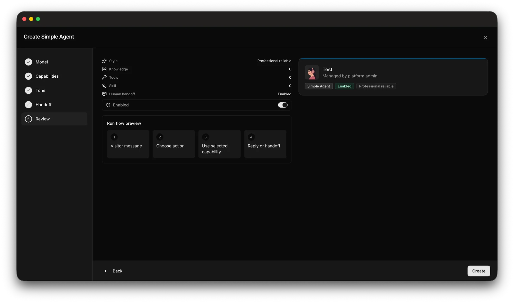The width and height of the screenshot is (514, 303).
Task: Click the Use selected capability flow card
Action: [219, 144]
